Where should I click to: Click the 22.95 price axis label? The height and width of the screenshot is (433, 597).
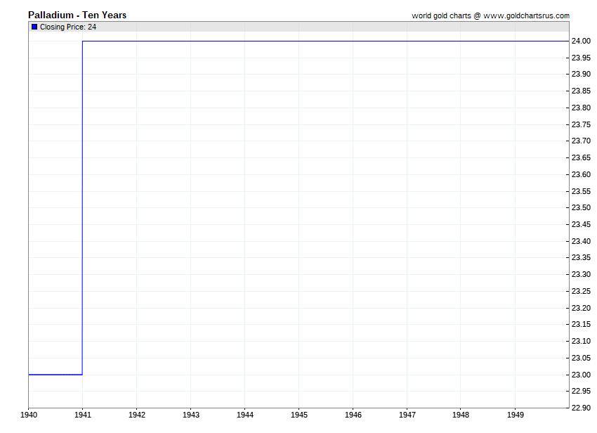coord(582,391)
